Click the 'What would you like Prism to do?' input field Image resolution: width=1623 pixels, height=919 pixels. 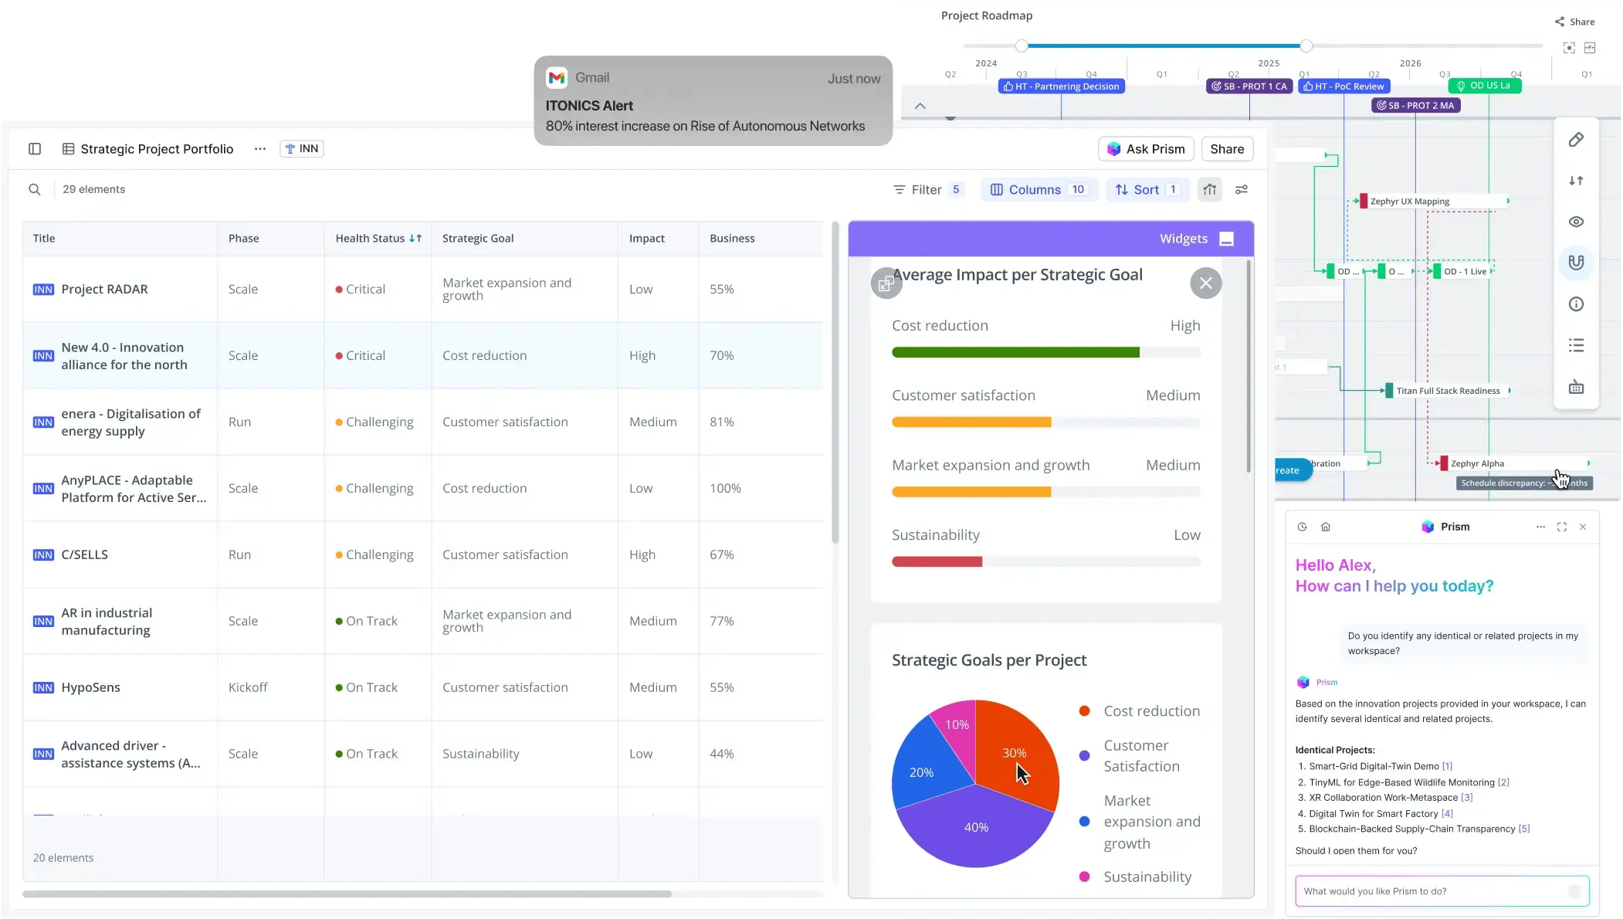click(1441, 890)
